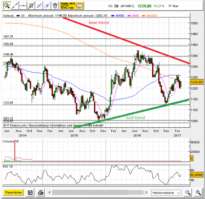Viewport: 205px width, 199px height.
Task: Click the Publiez cette analyse button
Action: click(72, 6)
